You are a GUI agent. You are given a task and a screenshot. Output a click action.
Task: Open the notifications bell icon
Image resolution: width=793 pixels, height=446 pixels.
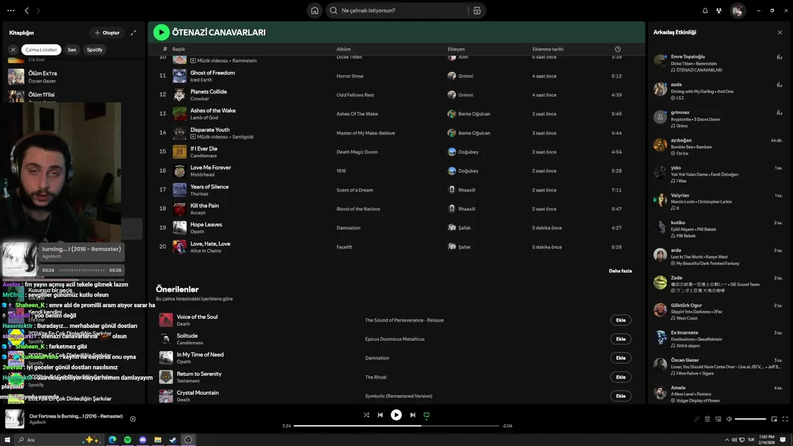[705, 11]
